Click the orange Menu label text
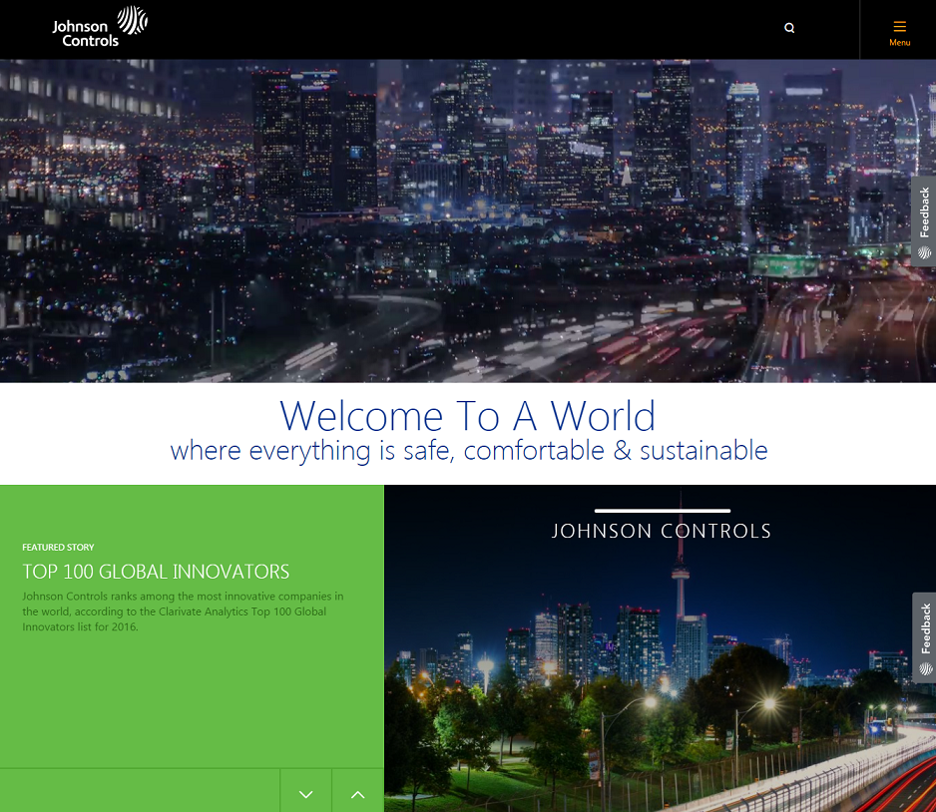This screenshot has width=936, height=812. pyautogui.click(x=899, y=43)
